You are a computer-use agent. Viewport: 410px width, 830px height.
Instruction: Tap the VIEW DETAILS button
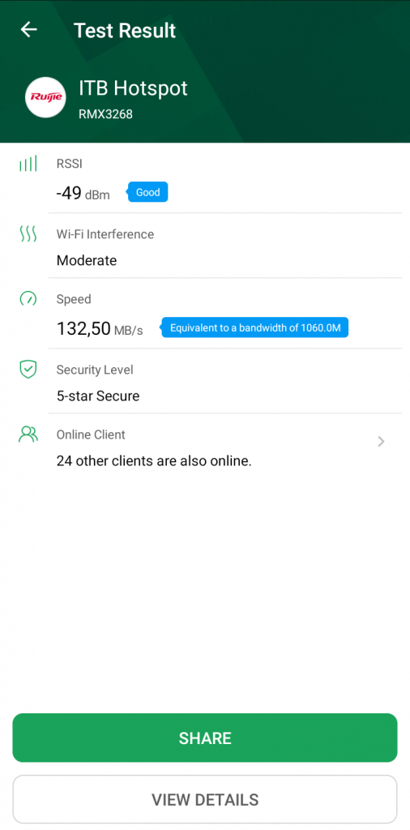(x=205, y=799)
